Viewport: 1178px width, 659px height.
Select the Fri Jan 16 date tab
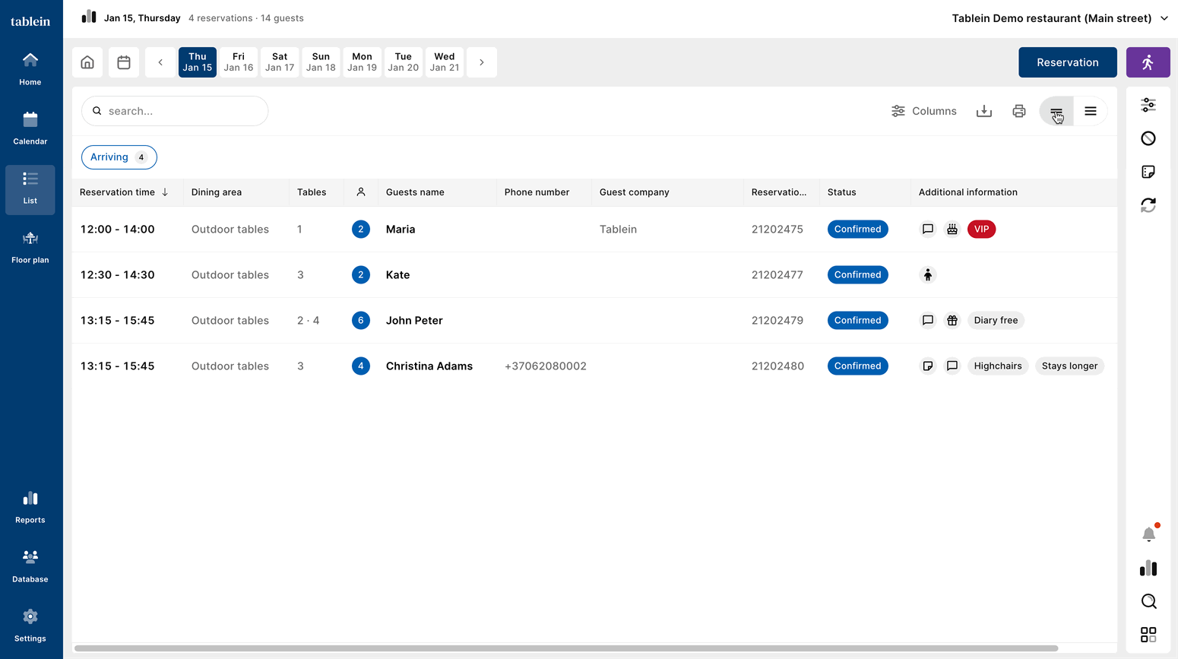click(239, 62)
